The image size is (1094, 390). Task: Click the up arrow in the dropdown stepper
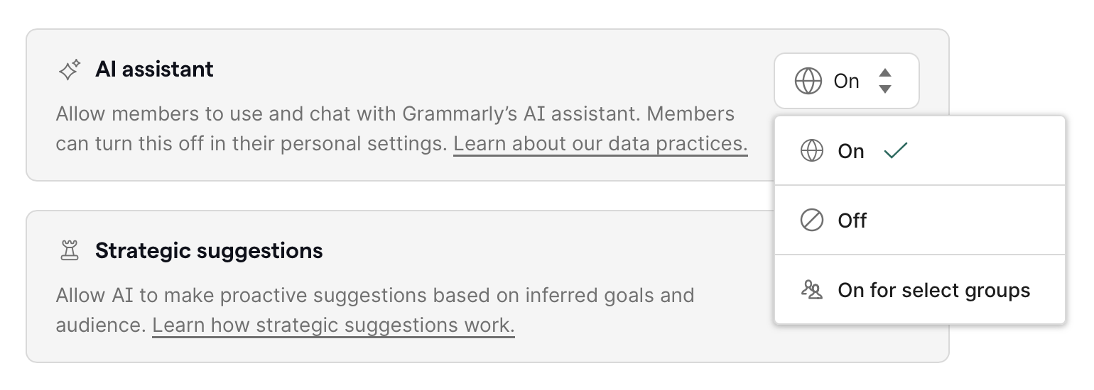tap(884, 73)
